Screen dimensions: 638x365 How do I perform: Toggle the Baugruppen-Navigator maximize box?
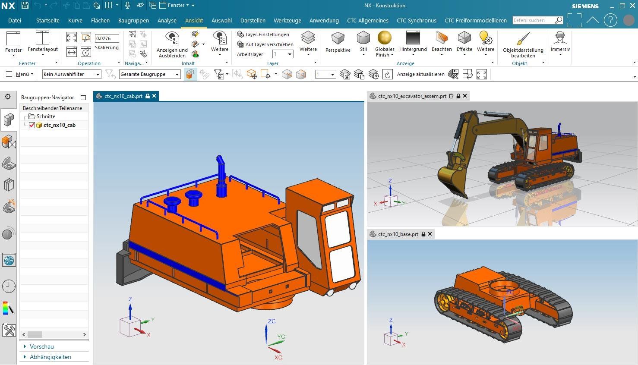click(x=83, y=98)
